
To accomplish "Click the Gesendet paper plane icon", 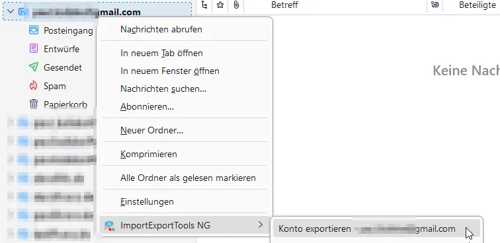I will point(34,67).
